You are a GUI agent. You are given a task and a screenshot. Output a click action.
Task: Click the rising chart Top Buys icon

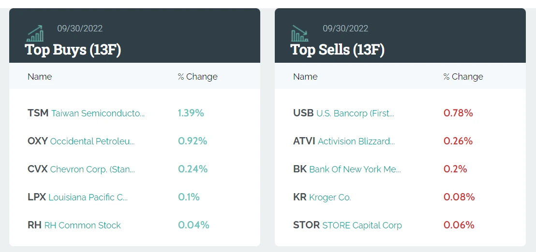click(x=35, y=33)
